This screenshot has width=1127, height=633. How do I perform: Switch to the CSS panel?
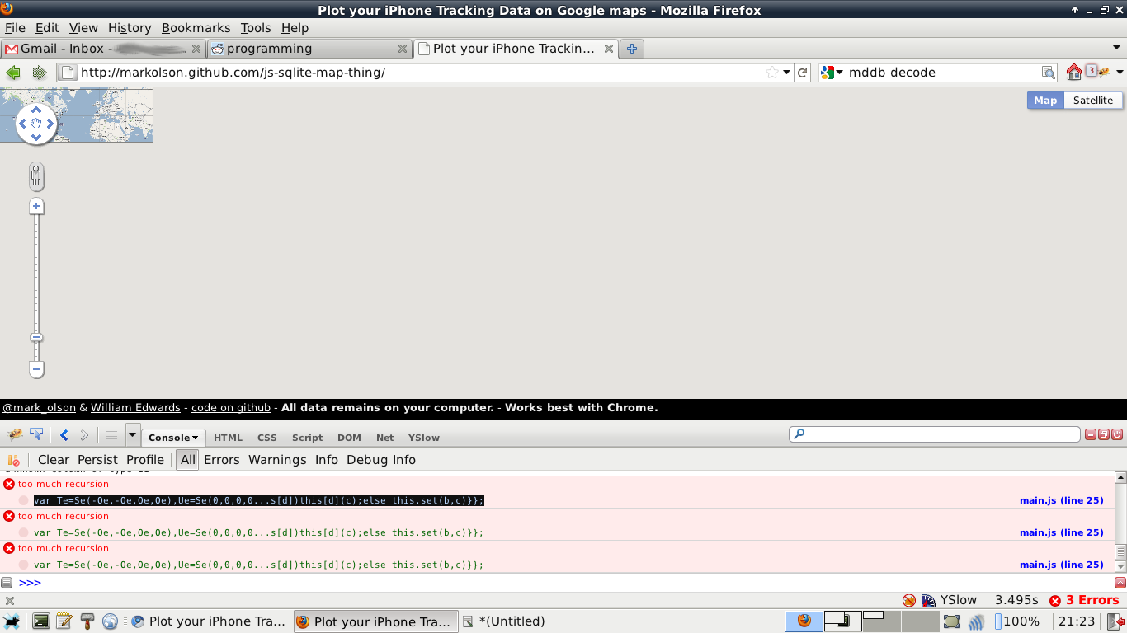(266, 438)
